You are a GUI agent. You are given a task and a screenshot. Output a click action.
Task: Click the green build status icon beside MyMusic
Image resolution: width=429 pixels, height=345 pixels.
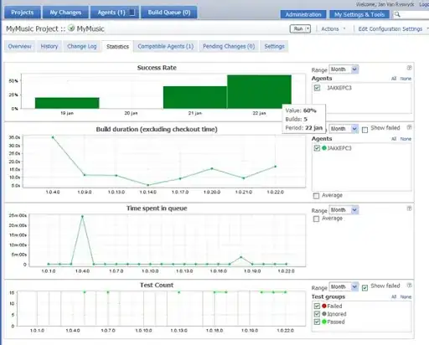pos(71,28)
